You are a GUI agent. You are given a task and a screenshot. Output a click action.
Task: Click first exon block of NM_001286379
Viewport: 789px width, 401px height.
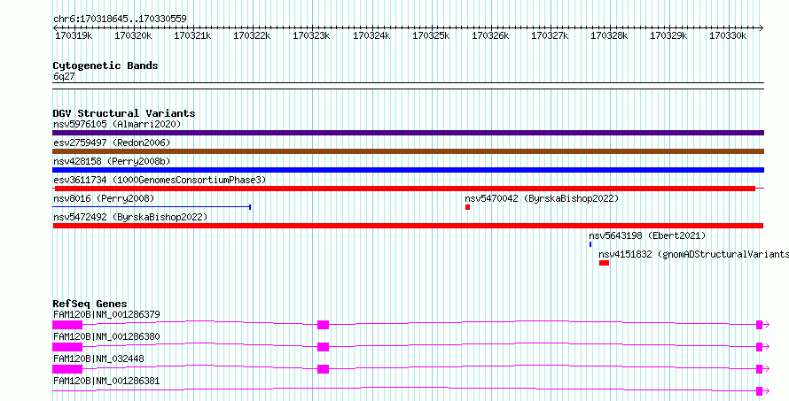pyautogui.click(x=67, y=325)
